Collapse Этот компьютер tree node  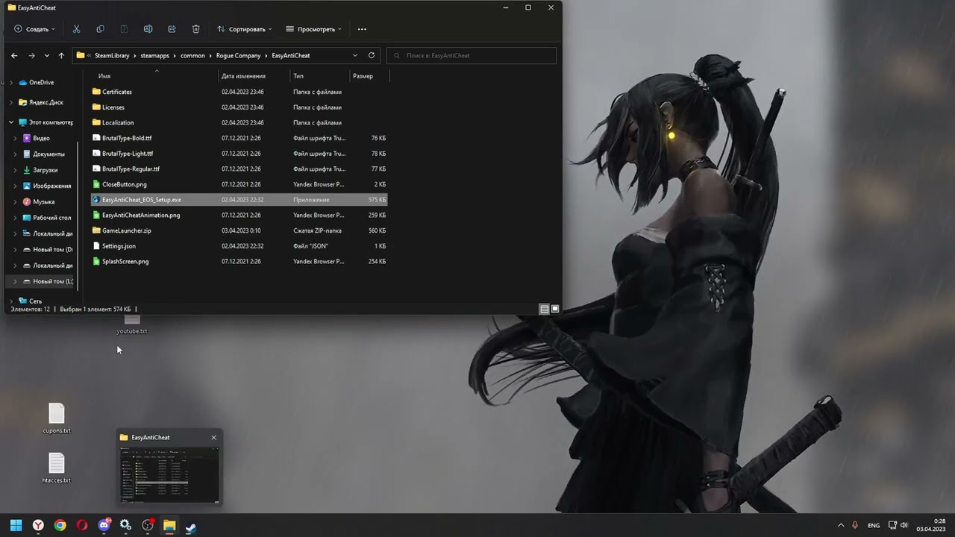point(11,122)
